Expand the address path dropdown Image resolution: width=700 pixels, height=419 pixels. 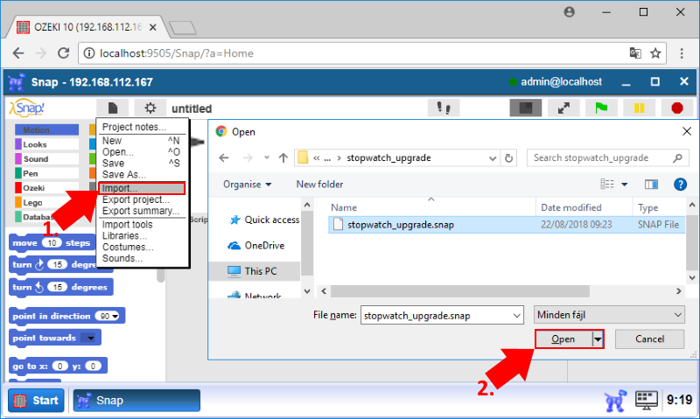[x=493, y=158]
